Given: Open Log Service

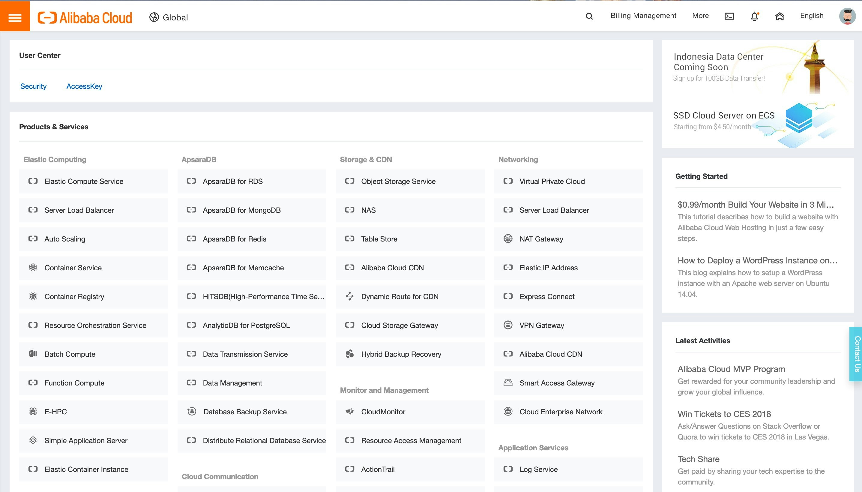Looking at the screenshot, I should click(568, 469).
